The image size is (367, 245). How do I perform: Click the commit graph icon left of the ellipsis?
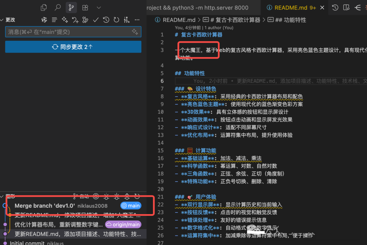127,20
